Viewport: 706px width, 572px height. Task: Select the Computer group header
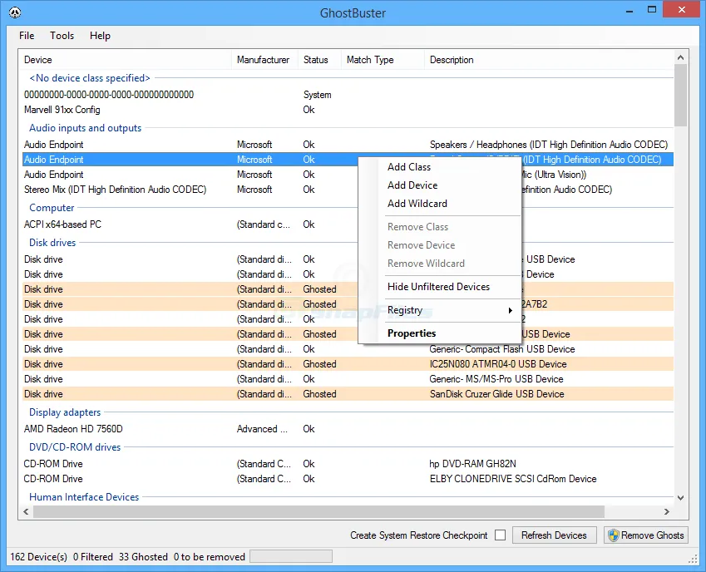point(52,208)
